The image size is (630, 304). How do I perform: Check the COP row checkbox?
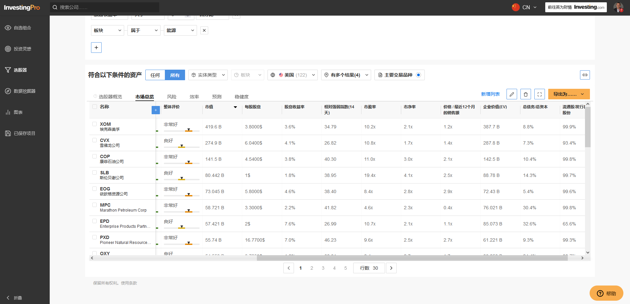tap(95, 156)
